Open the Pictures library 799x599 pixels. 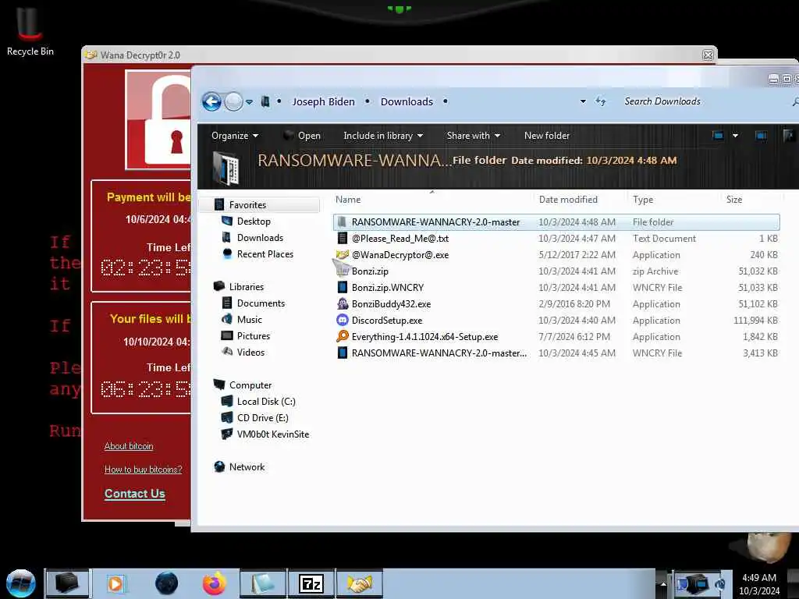pos(254,335)
